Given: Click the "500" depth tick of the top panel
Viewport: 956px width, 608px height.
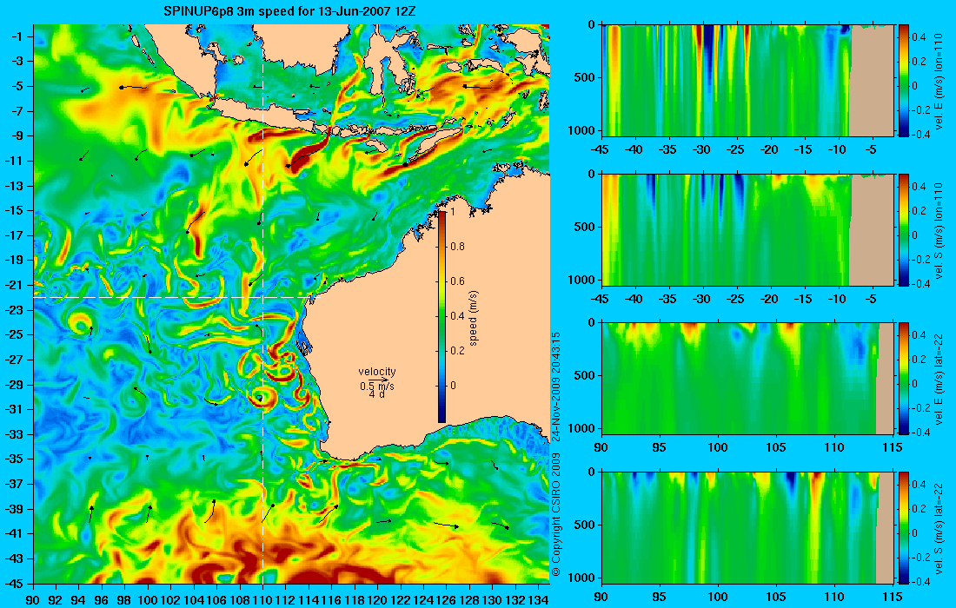Looking at the screenshot, I should click(x=585, y=78).
